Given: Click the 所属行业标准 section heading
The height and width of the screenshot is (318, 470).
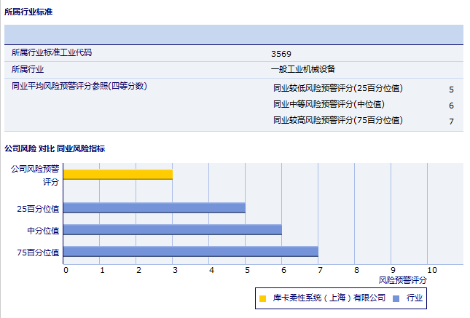Looking at the screenshot, I should tap(28, 12).
